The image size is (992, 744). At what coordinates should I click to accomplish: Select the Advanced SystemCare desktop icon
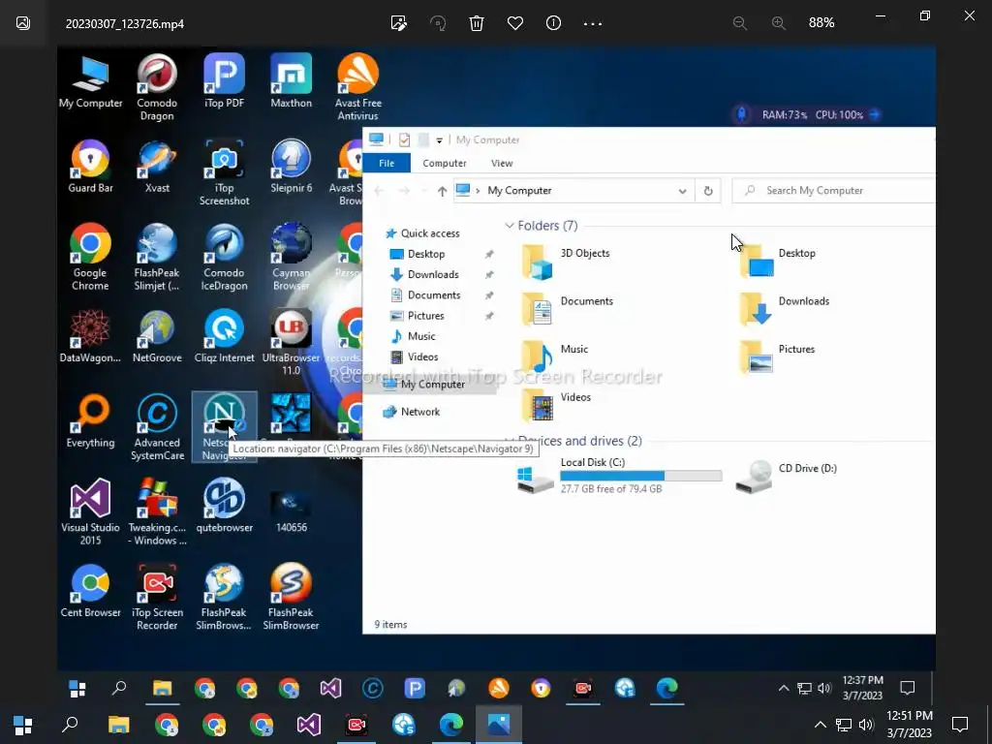coord(157,427)
